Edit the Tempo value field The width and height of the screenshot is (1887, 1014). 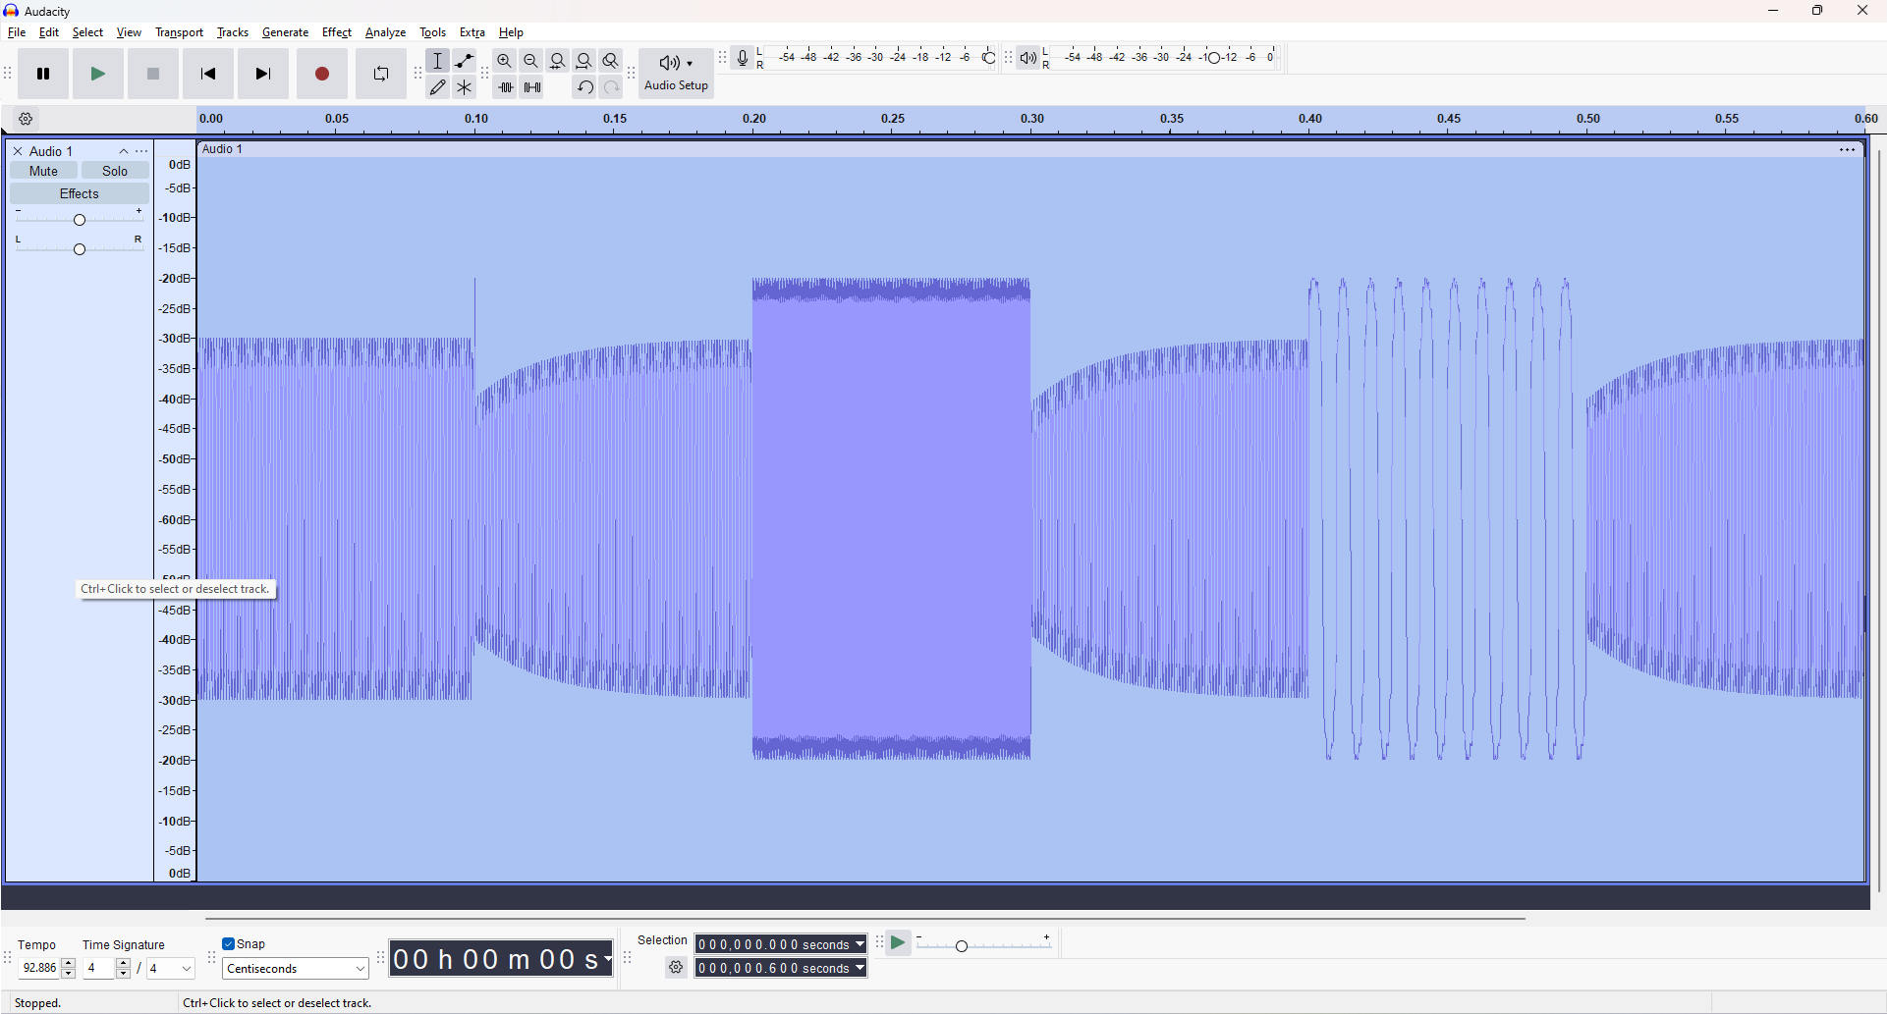point(41,967)
